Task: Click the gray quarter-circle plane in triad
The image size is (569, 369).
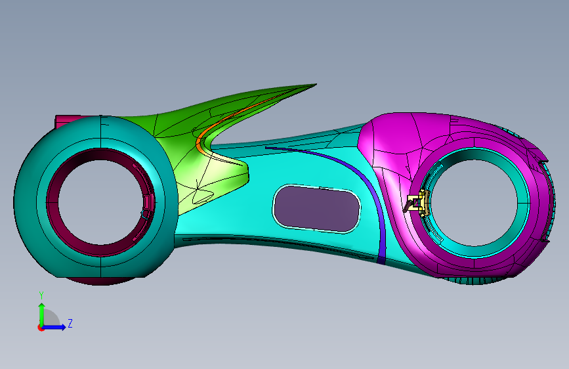Action: click(51, 318)
